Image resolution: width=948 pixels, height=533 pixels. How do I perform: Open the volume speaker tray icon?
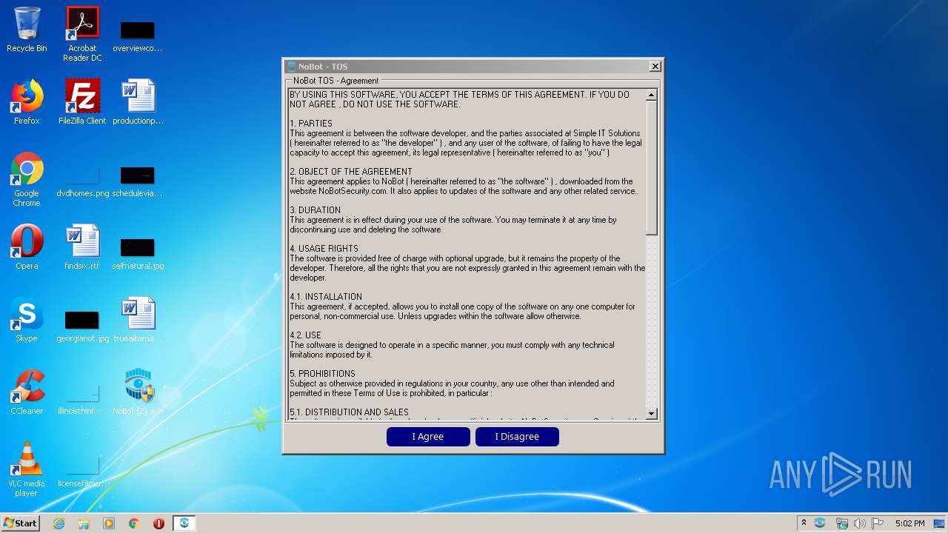click(860, 523)
